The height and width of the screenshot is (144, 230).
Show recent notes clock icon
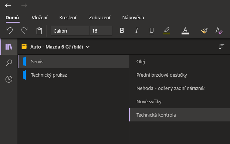tap(9, 79)
